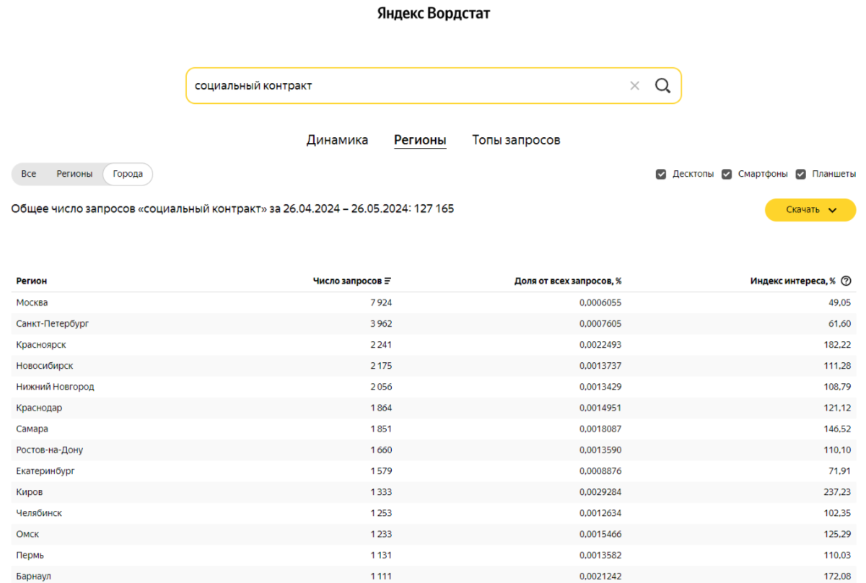Click the share value 0,0022493
Viewport: 866px width, 583px height.
tap(600, 345)
